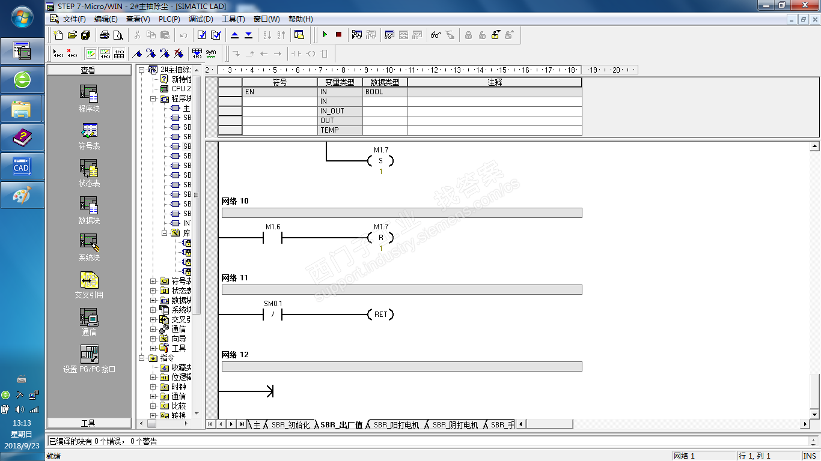Switch to the SBR_初始化 tab
Viewport: 821px width, 461px height.
click(290, 424)
